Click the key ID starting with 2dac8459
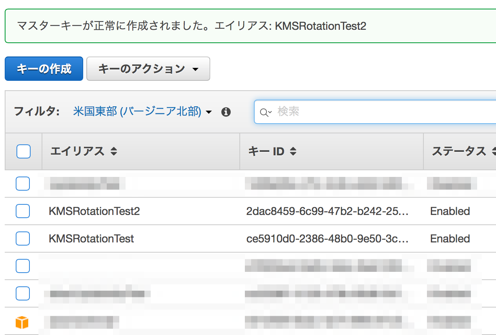 327,211
